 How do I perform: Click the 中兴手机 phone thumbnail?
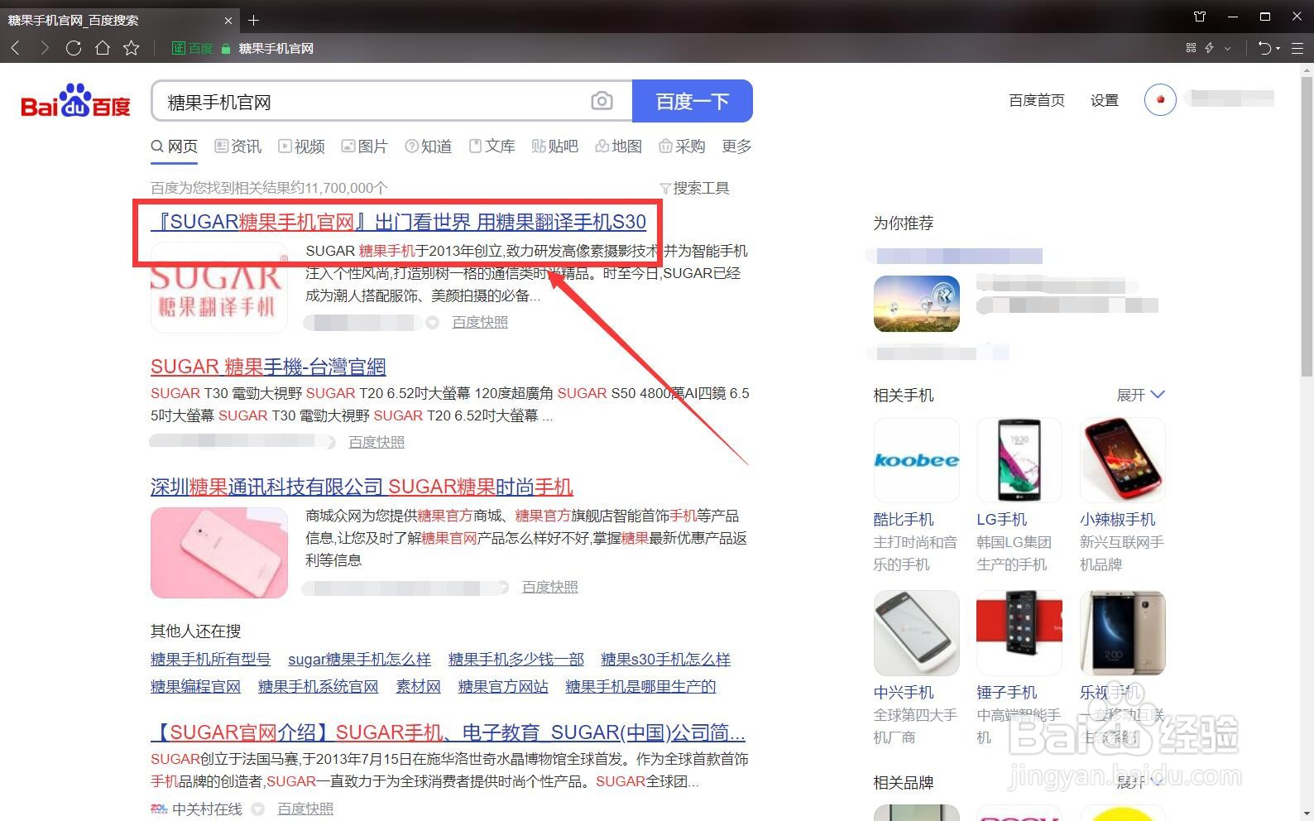[x=917, y=632]
